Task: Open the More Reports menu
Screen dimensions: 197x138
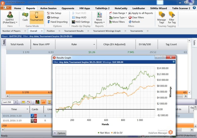Action: coord(99,18)
